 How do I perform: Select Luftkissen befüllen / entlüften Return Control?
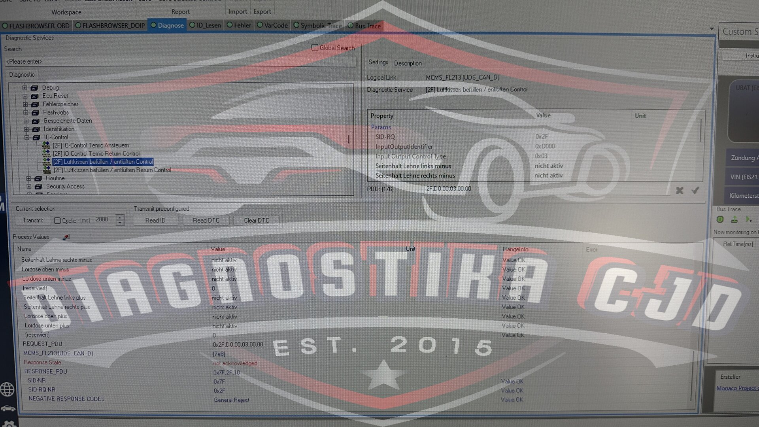click(112, 170)
